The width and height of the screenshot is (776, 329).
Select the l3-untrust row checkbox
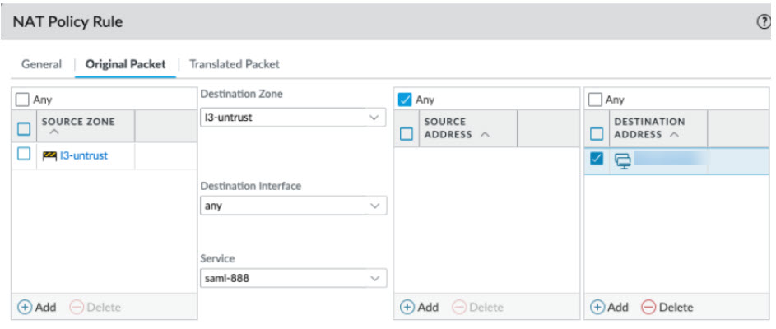[x=24, y=154]
